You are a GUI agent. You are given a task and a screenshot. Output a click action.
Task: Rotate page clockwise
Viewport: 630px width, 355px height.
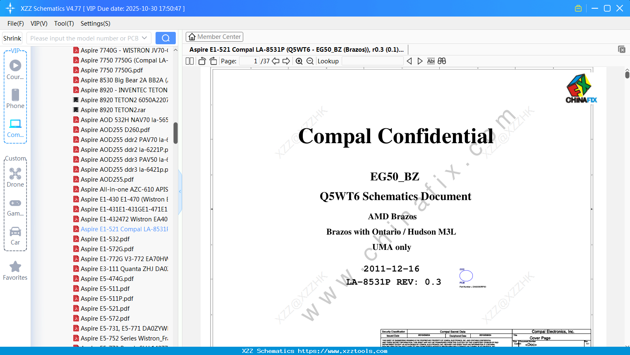pyautogui.click(x=213, y=61)
